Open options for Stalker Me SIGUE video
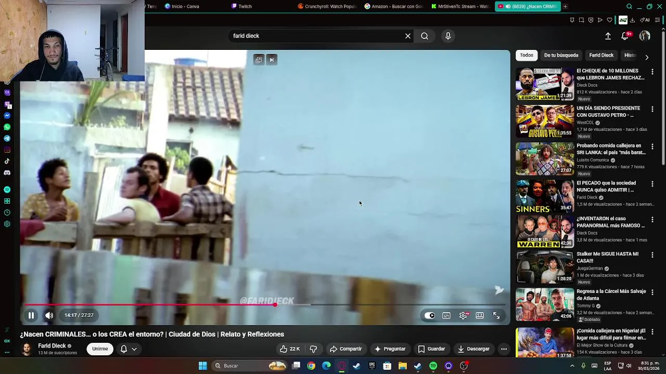 pyautogui.click(x=652, y=255)
